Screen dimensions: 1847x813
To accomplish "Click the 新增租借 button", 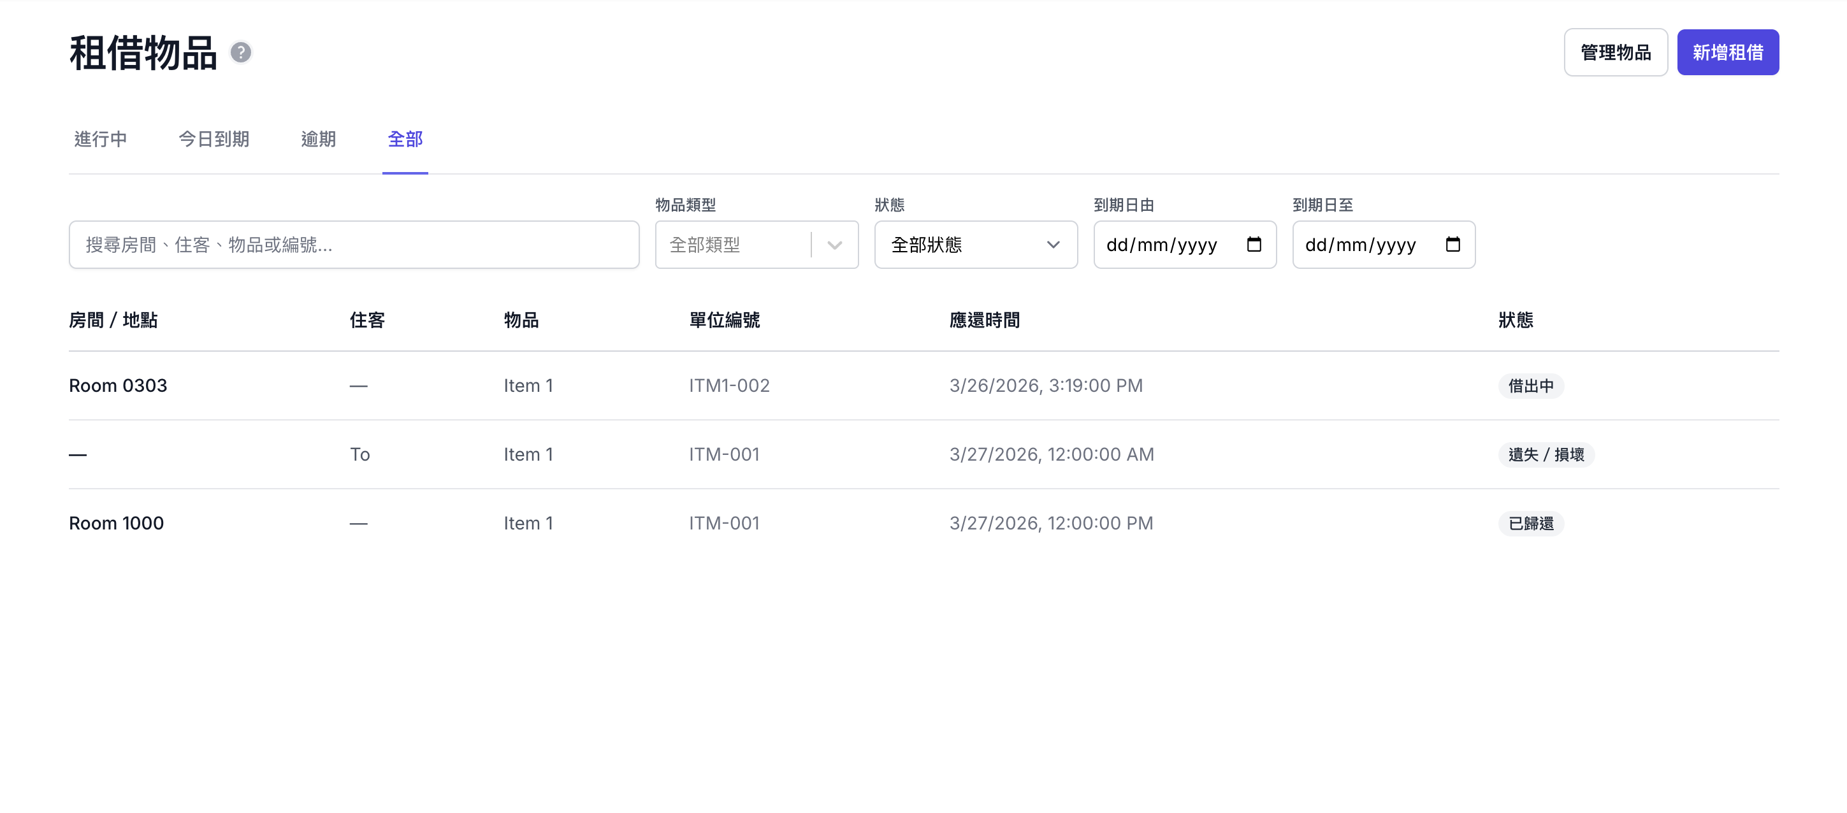I will (1727, 52).
